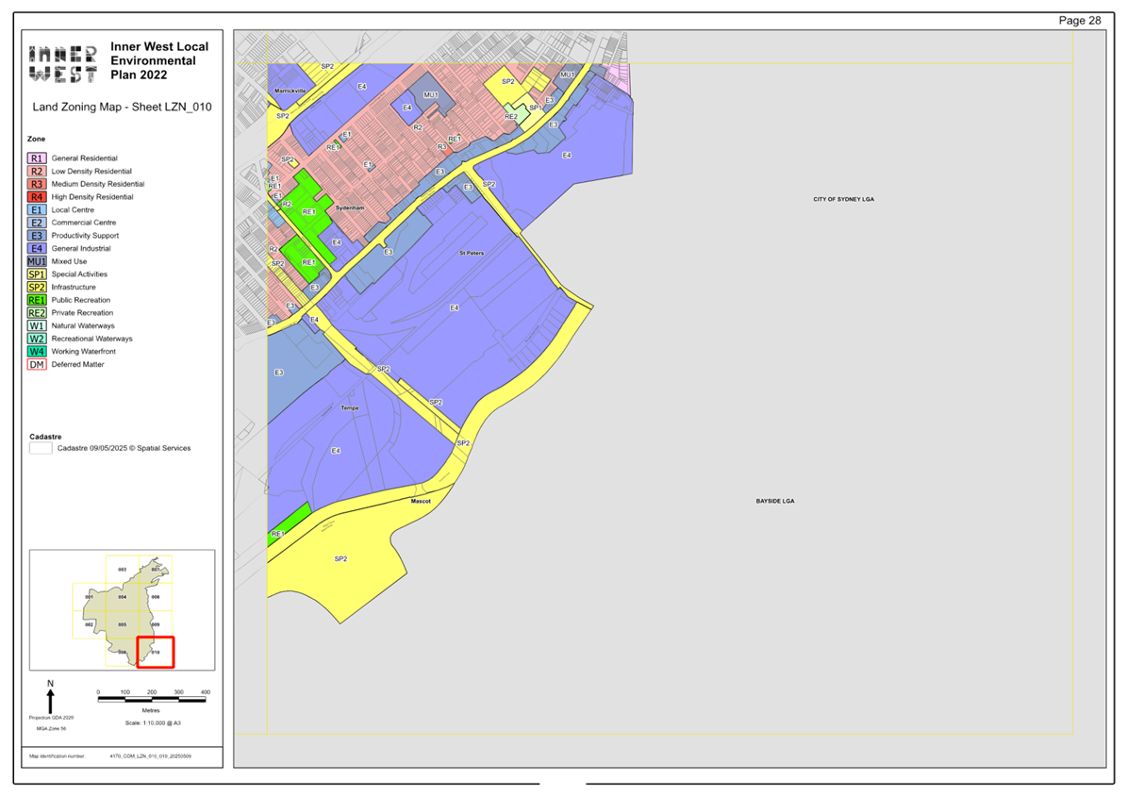The image size is (1127, 796).
Task: Click the 'RE2' zone label on map
Action: (x=511, y=117)
